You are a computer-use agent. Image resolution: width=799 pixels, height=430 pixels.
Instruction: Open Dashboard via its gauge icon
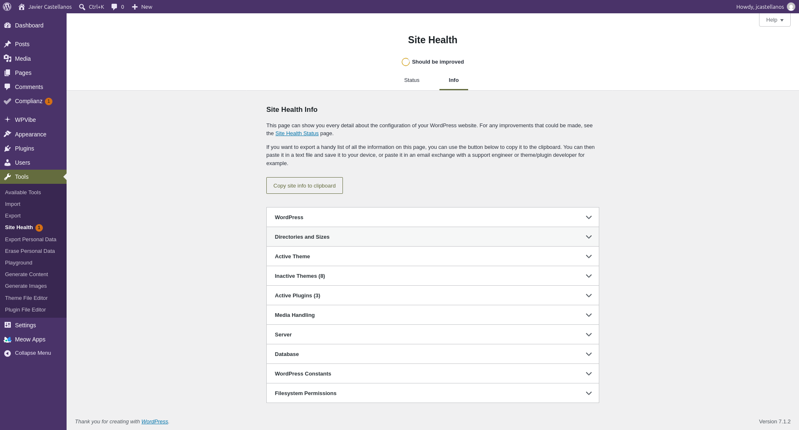coord(7,25)
